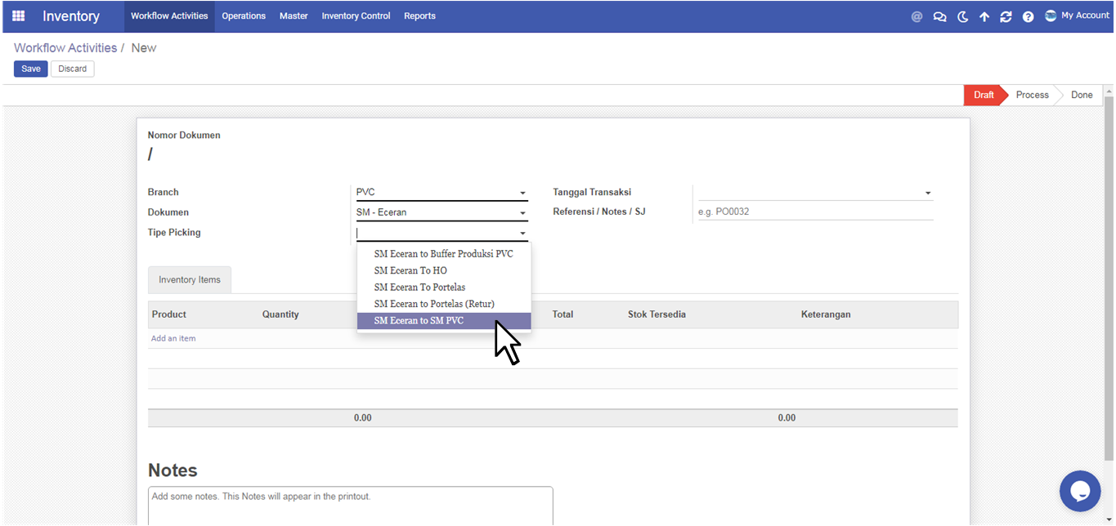
Task: Switch to the Inventory Items tab
Action: [190, 280]
